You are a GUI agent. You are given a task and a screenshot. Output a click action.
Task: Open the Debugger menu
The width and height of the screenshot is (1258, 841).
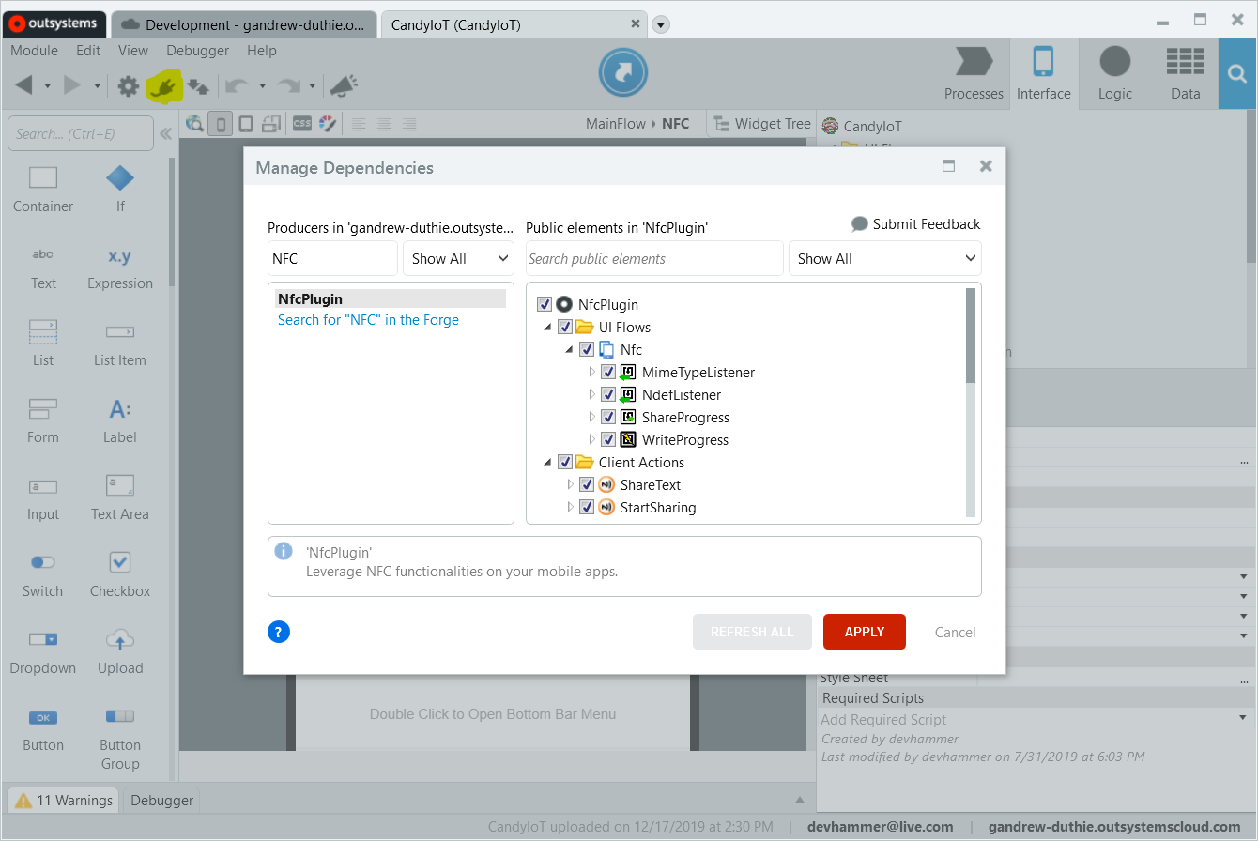tap(198, 51)
